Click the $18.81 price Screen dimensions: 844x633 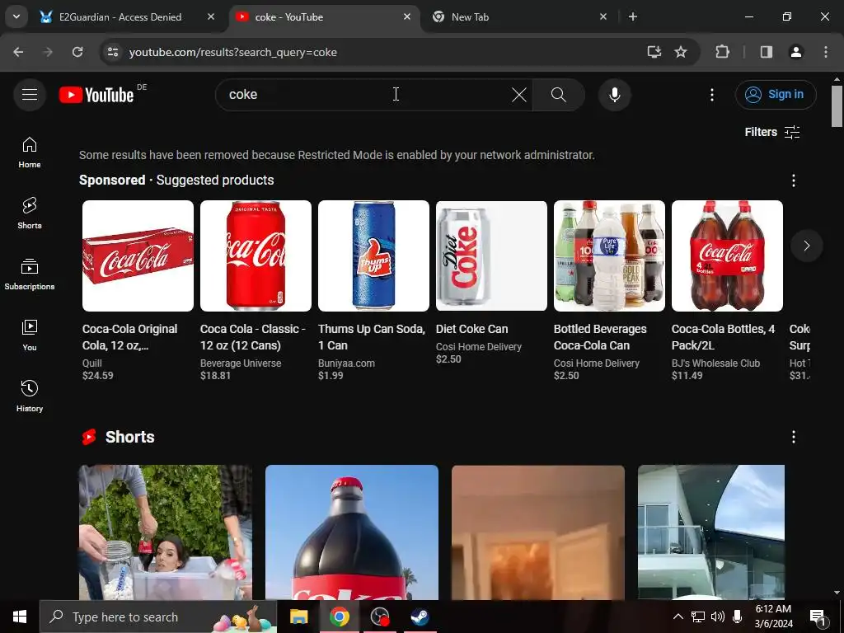click(x=215, y=376)
